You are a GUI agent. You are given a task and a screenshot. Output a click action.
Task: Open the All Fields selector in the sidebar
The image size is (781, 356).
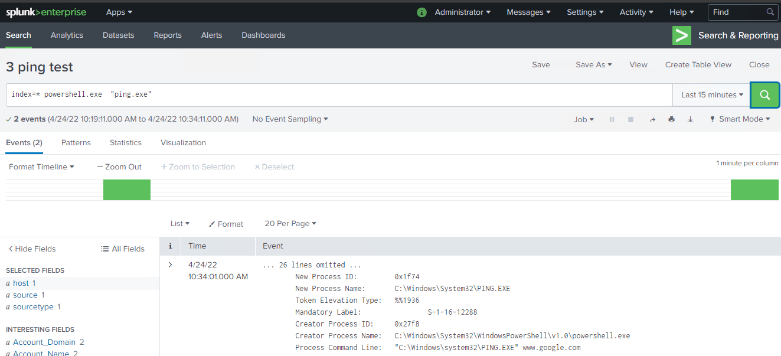122,249
